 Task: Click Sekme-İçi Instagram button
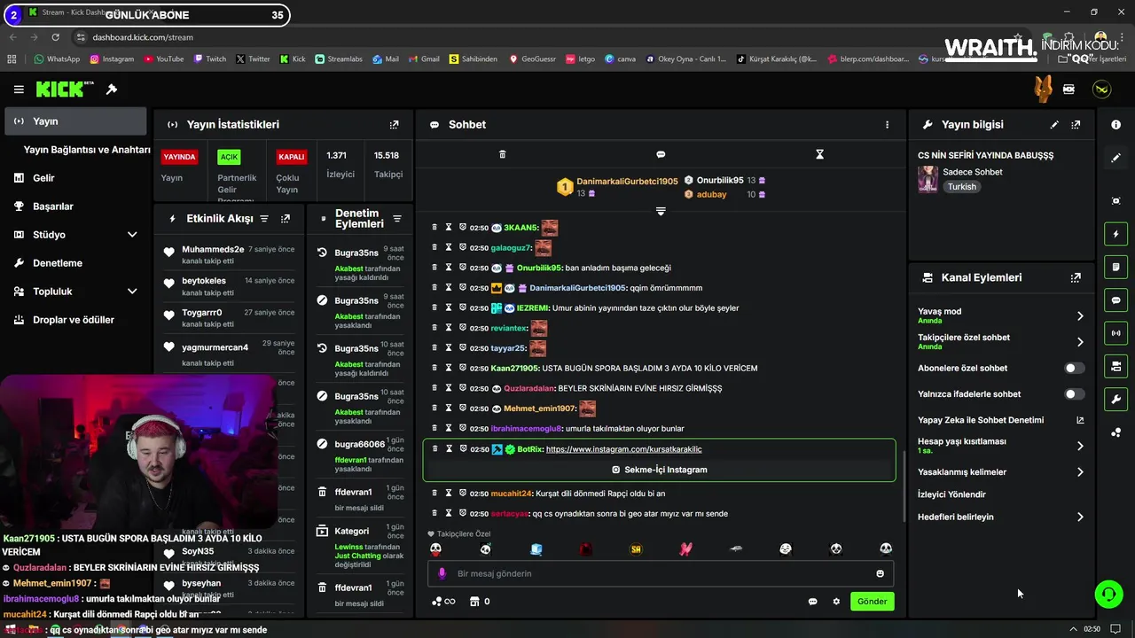[x=660, y=470]
